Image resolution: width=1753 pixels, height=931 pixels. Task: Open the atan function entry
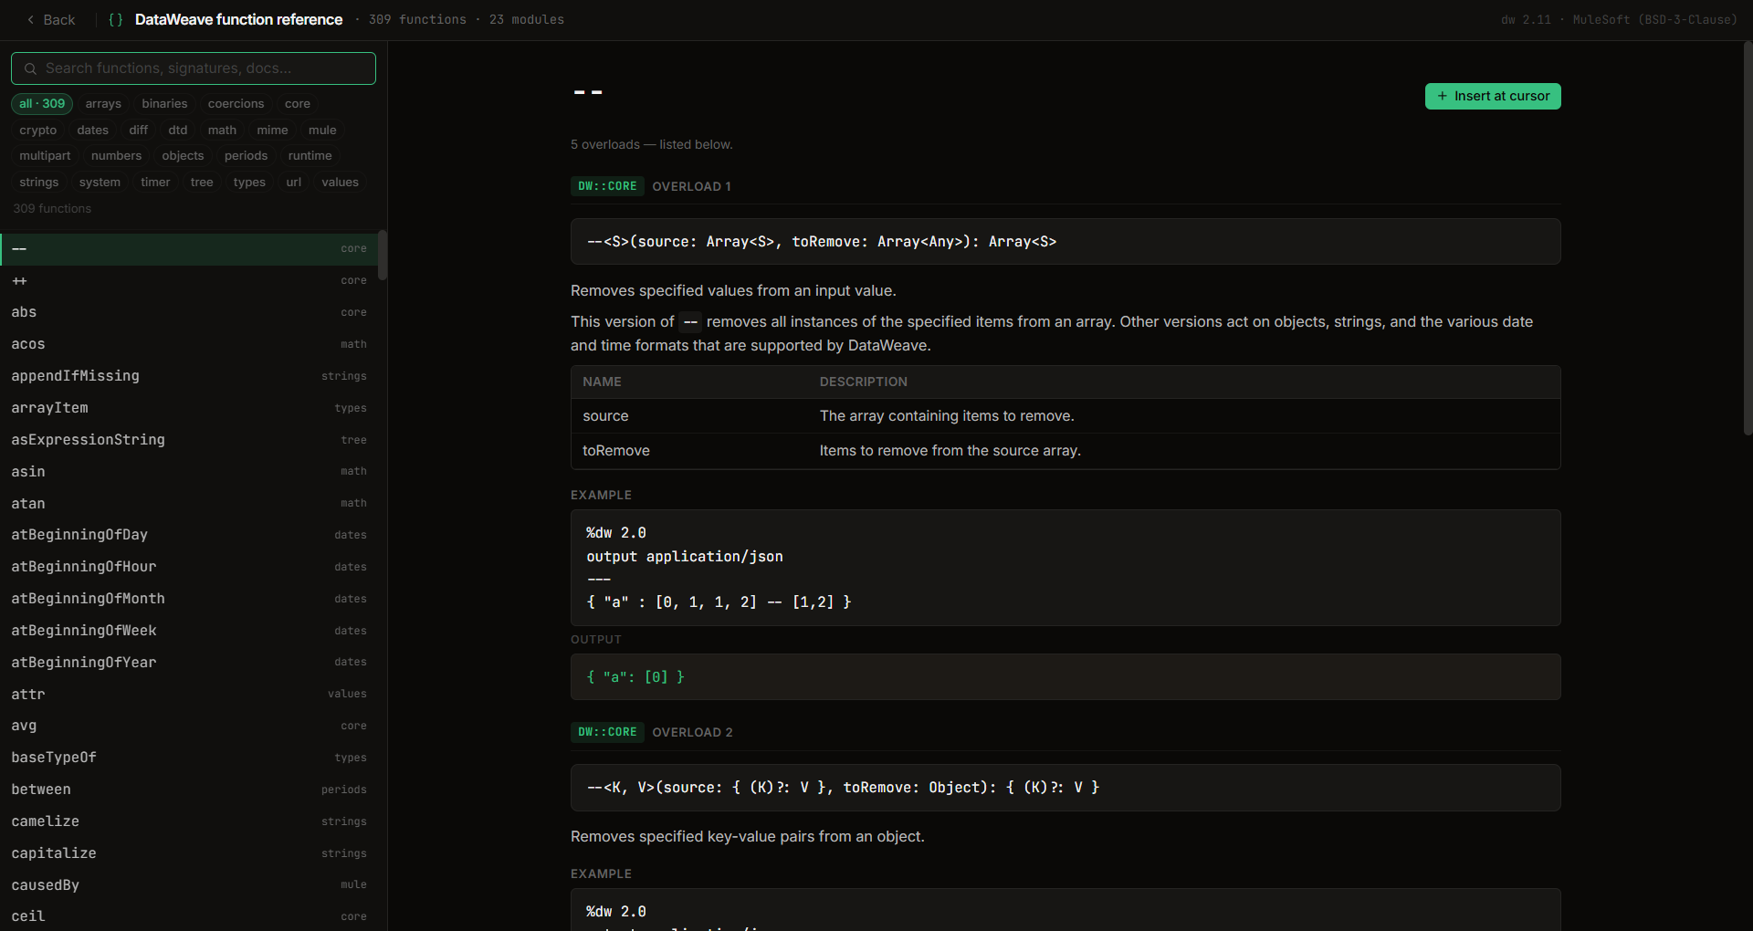click(189, 504)
